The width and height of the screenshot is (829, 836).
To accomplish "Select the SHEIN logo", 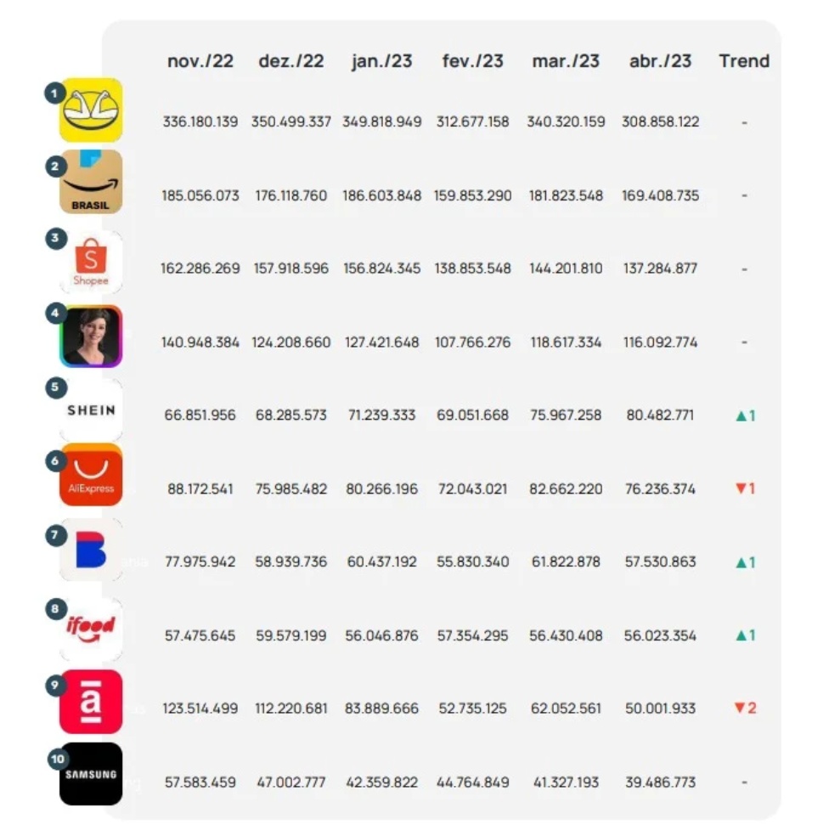I will [91, 410].
